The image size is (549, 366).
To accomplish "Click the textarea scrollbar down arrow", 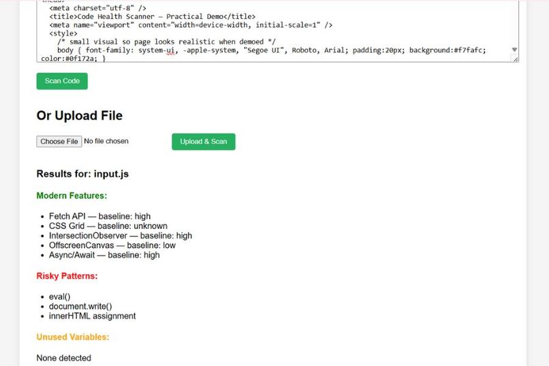I will coord(514,50).
